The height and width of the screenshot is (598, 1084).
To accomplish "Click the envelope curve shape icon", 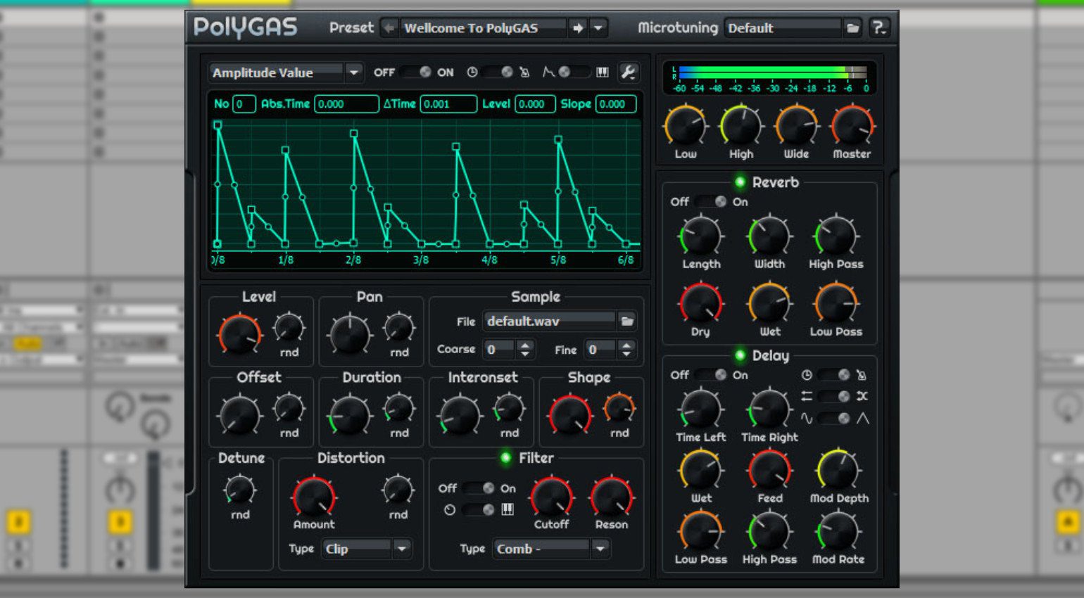I will pyautogui.click(x=548, y=72).
